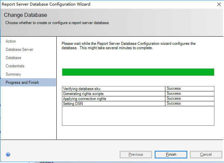
Task: Click Success status for Setting DSN
Action: 174,103
